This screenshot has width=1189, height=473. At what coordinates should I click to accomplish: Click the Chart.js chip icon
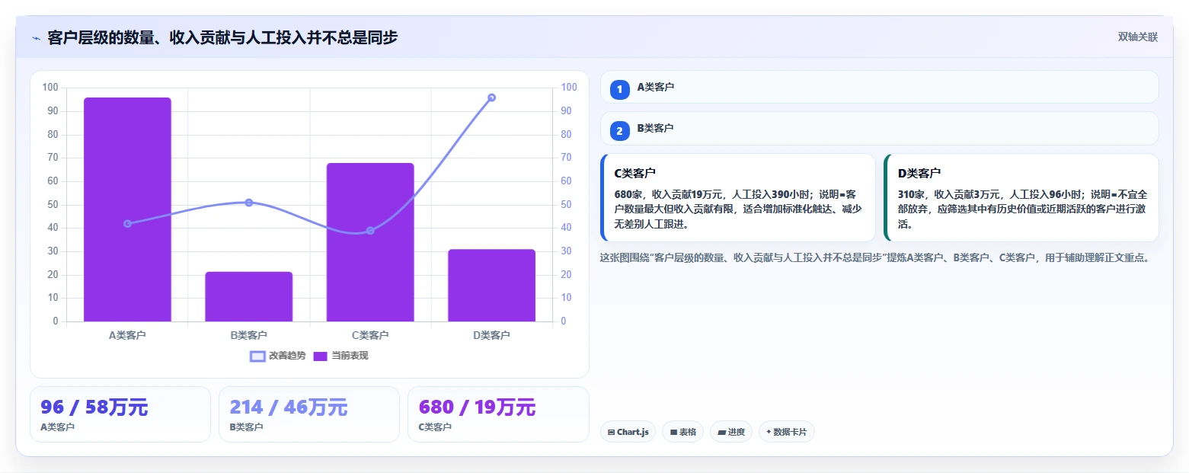(612, 432)
